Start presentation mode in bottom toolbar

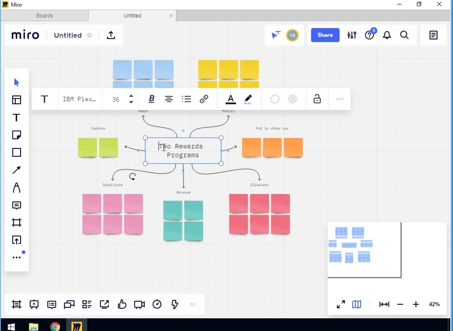(x=34, y=305)
